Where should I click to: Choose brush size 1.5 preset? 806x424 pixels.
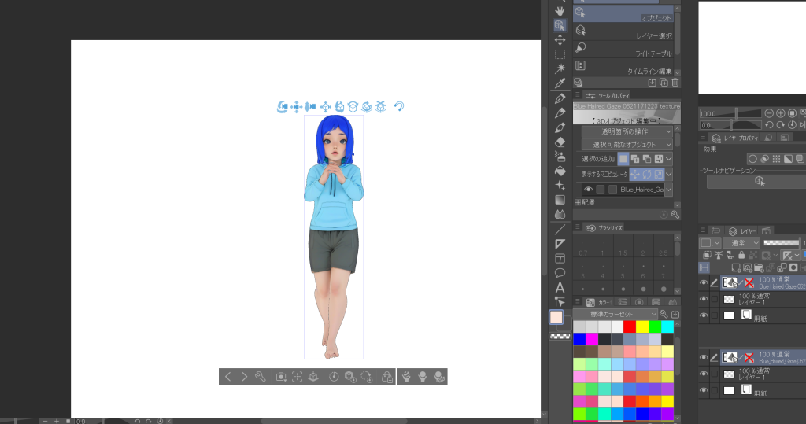pyautogui.click(x=623, y=247)
